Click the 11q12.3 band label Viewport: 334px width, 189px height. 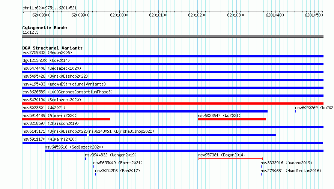click(x=30, y=32)
